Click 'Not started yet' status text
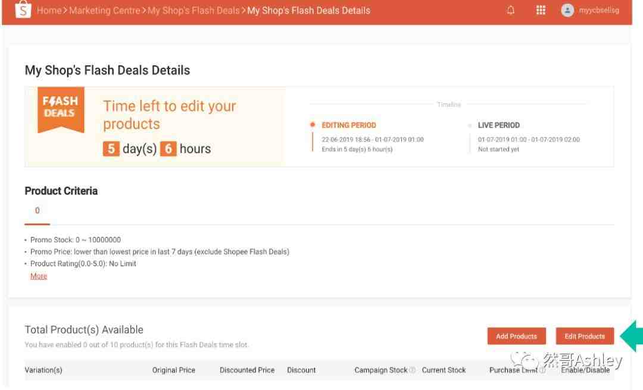Viewport: 643px width, 390px height. coord(498,150)
